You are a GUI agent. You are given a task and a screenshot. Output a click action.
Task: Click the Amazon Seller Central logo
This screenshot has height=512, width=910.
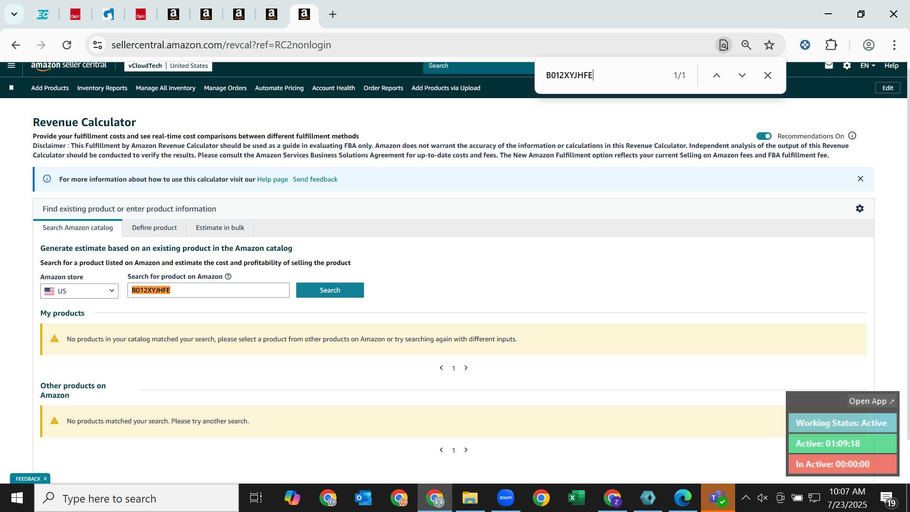(x=69, y=65)
